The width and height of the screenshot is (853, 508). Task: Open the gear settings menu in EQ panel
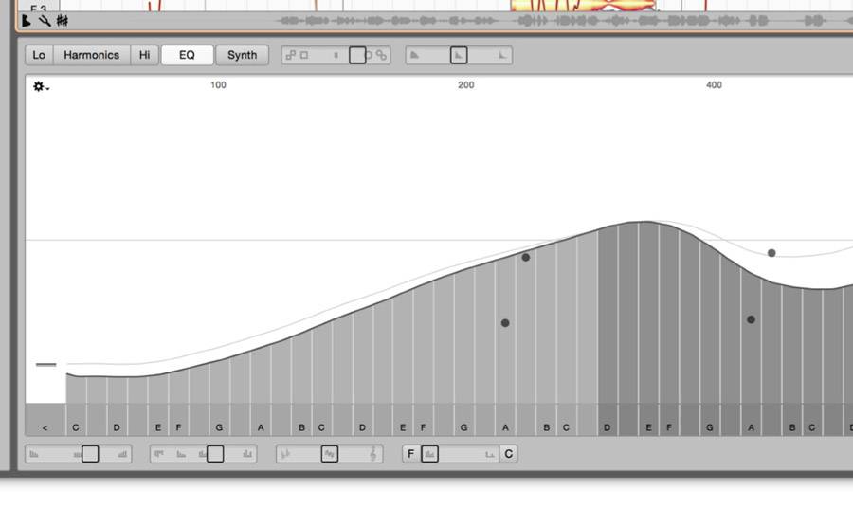[x=41, y=87]
